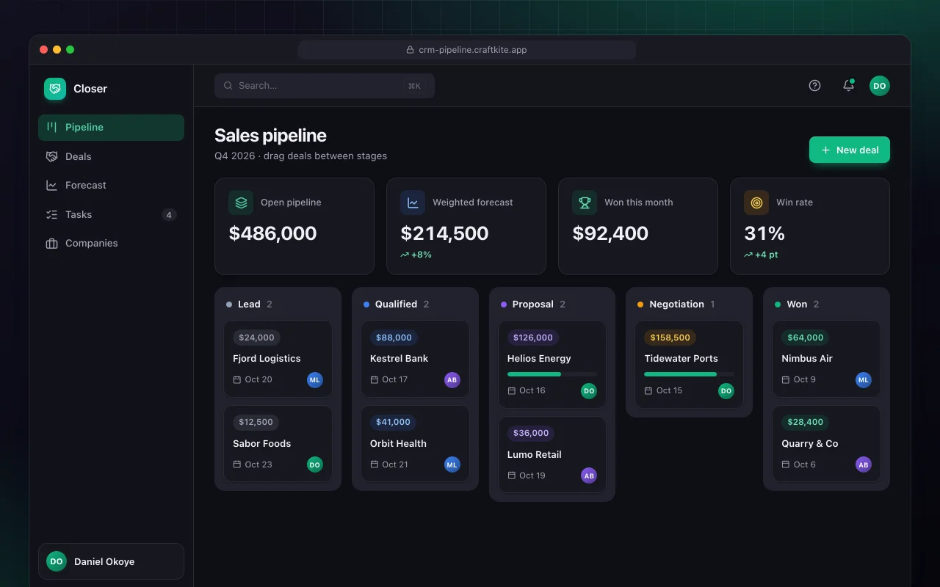
Task: Click the ML avatar on Fjord Logistics
Action: tap(315, 380)
